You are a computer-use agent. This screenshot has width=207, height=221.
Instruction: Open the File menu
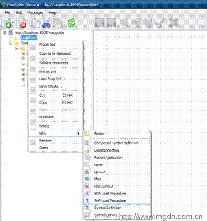coord(7,13)
